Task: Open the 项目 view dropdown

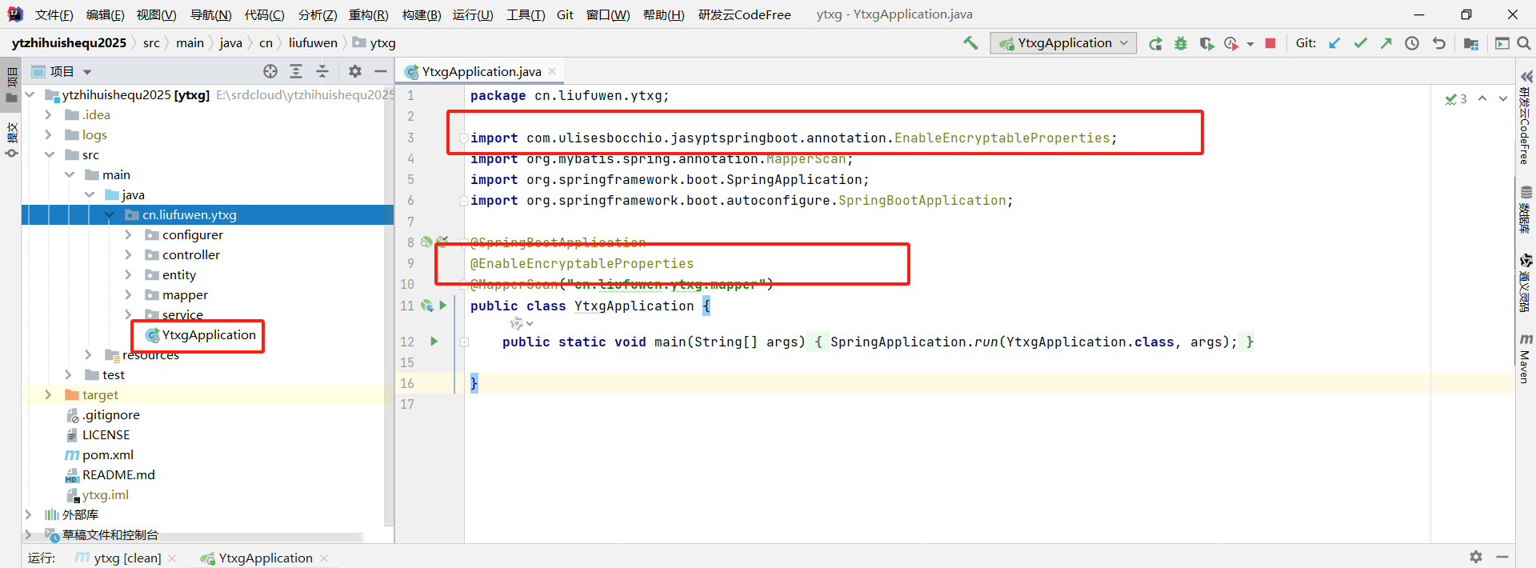Action: pos(62,71)
